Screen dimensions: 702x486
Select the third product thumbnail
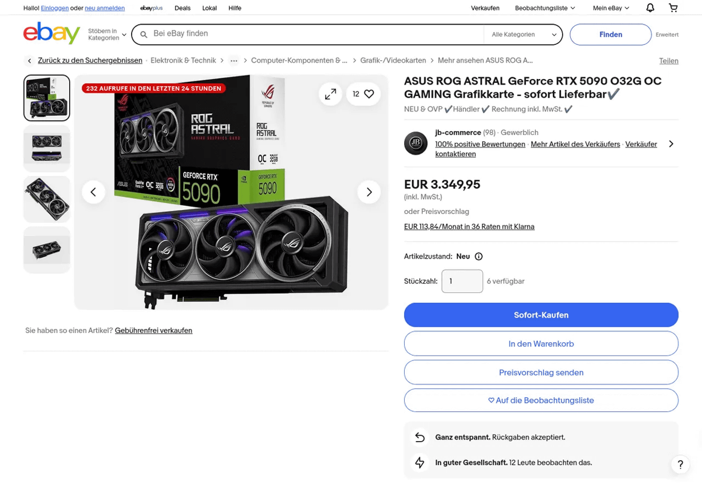point(47,199)
